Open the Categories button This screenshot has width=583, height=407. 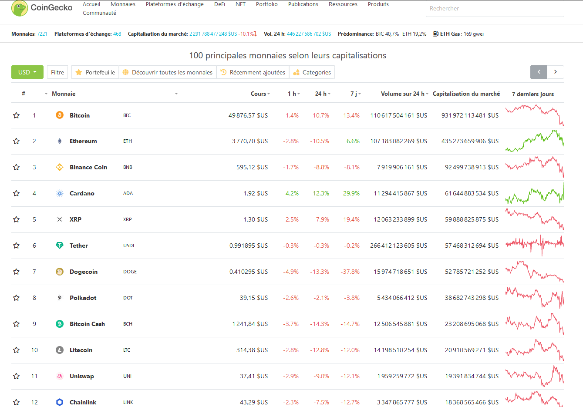coord(312,72)
